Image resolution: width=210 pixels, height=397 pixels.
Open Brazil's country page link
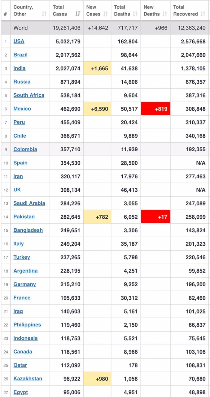click(20, 55)
